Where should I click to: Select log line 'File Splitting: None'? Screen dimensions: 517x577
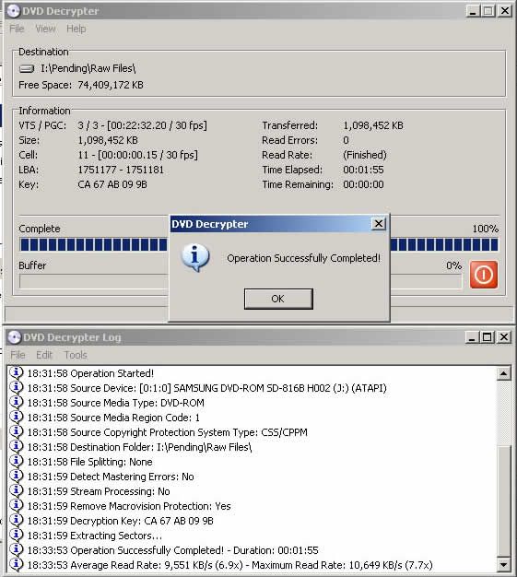click(89, 462)
